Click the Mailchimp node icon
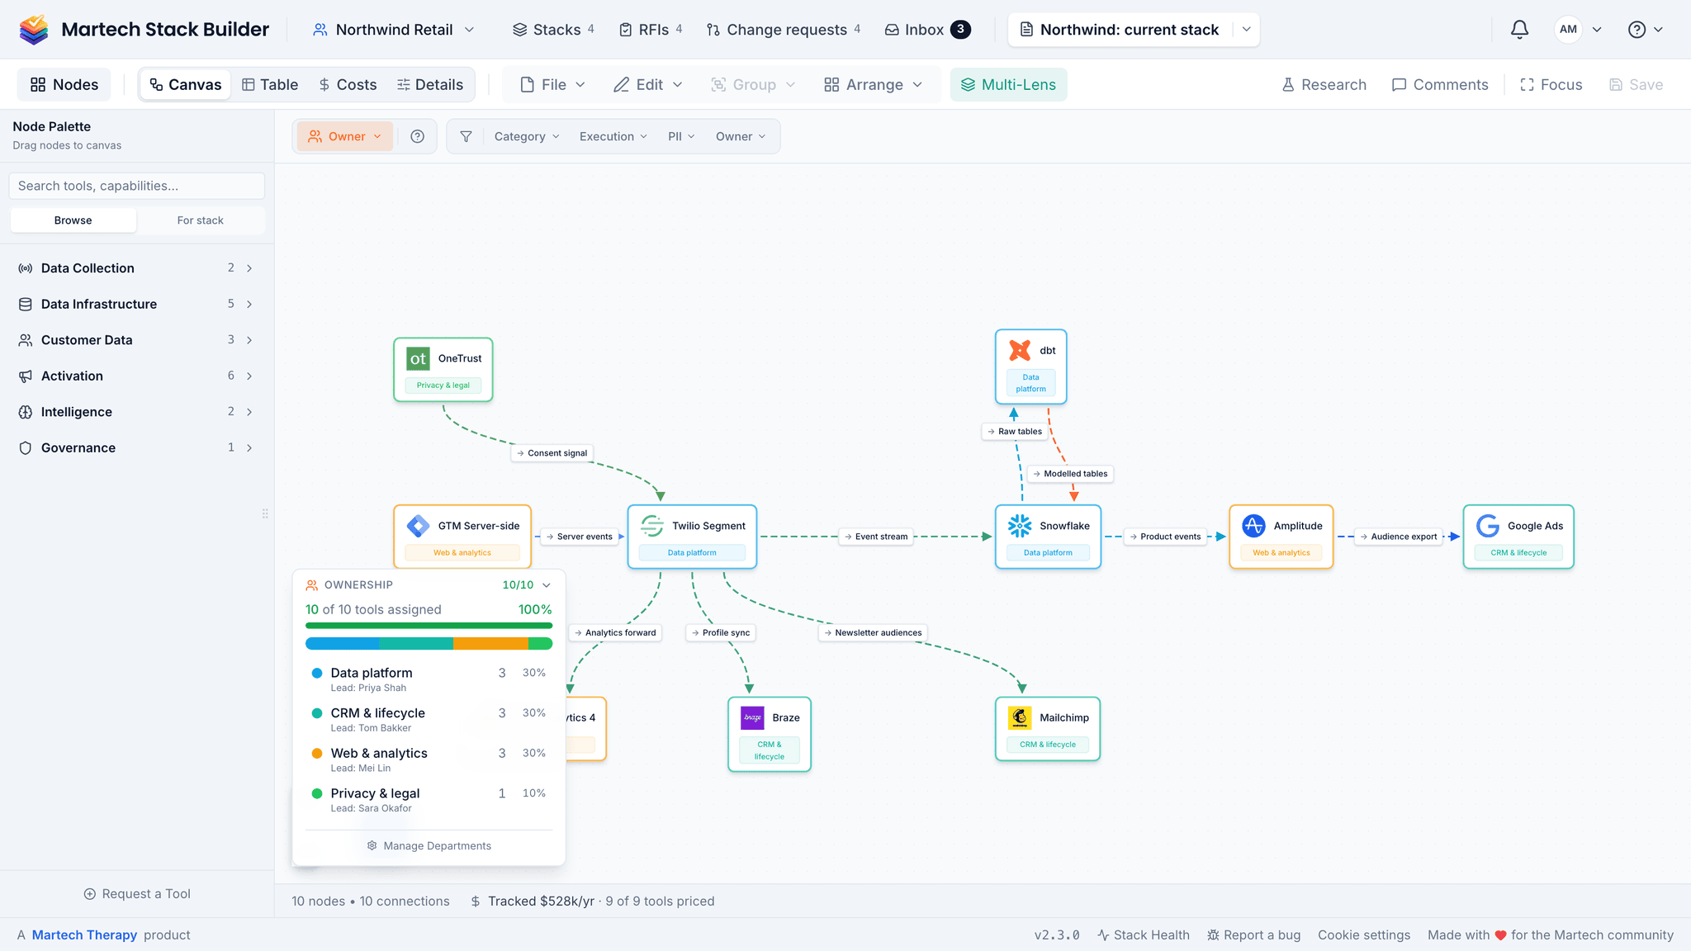 (x=1020, y=717)
